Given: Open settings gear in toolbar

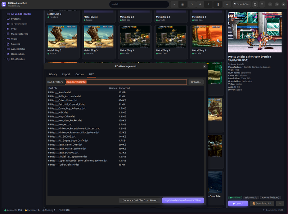Looking at the screenshot, I should click(255, 4).
